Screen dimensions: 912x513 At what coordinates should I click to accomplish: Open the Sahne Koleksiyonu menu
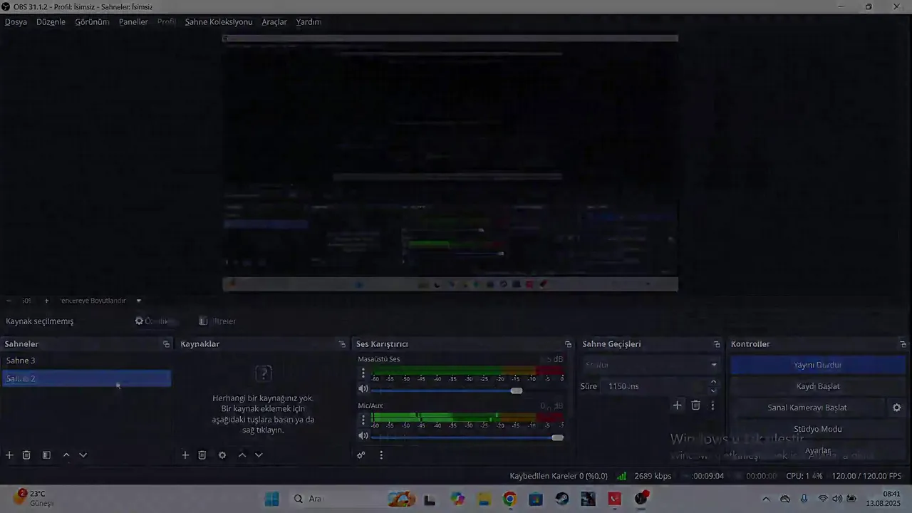(x=219, y=22)
